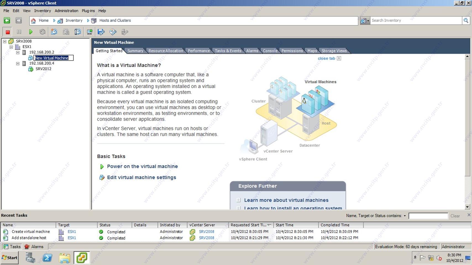Click the Alarms status bar icon
This screenshot has height=265, width=472.
(x=27, y=247)
